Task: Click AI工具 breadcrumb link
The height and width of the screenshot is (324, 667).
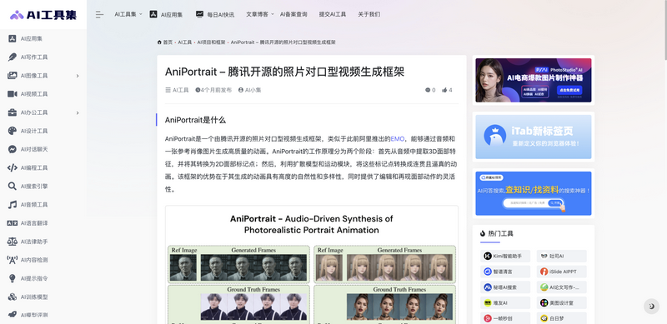Action: pyautogui.click(x=184, y=42)
